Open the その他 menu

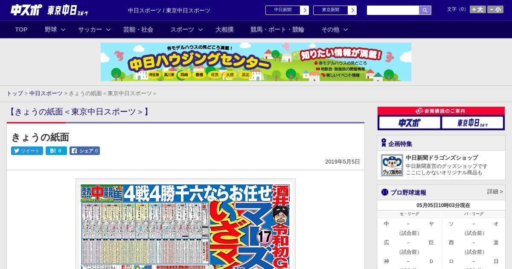[330, 29]
